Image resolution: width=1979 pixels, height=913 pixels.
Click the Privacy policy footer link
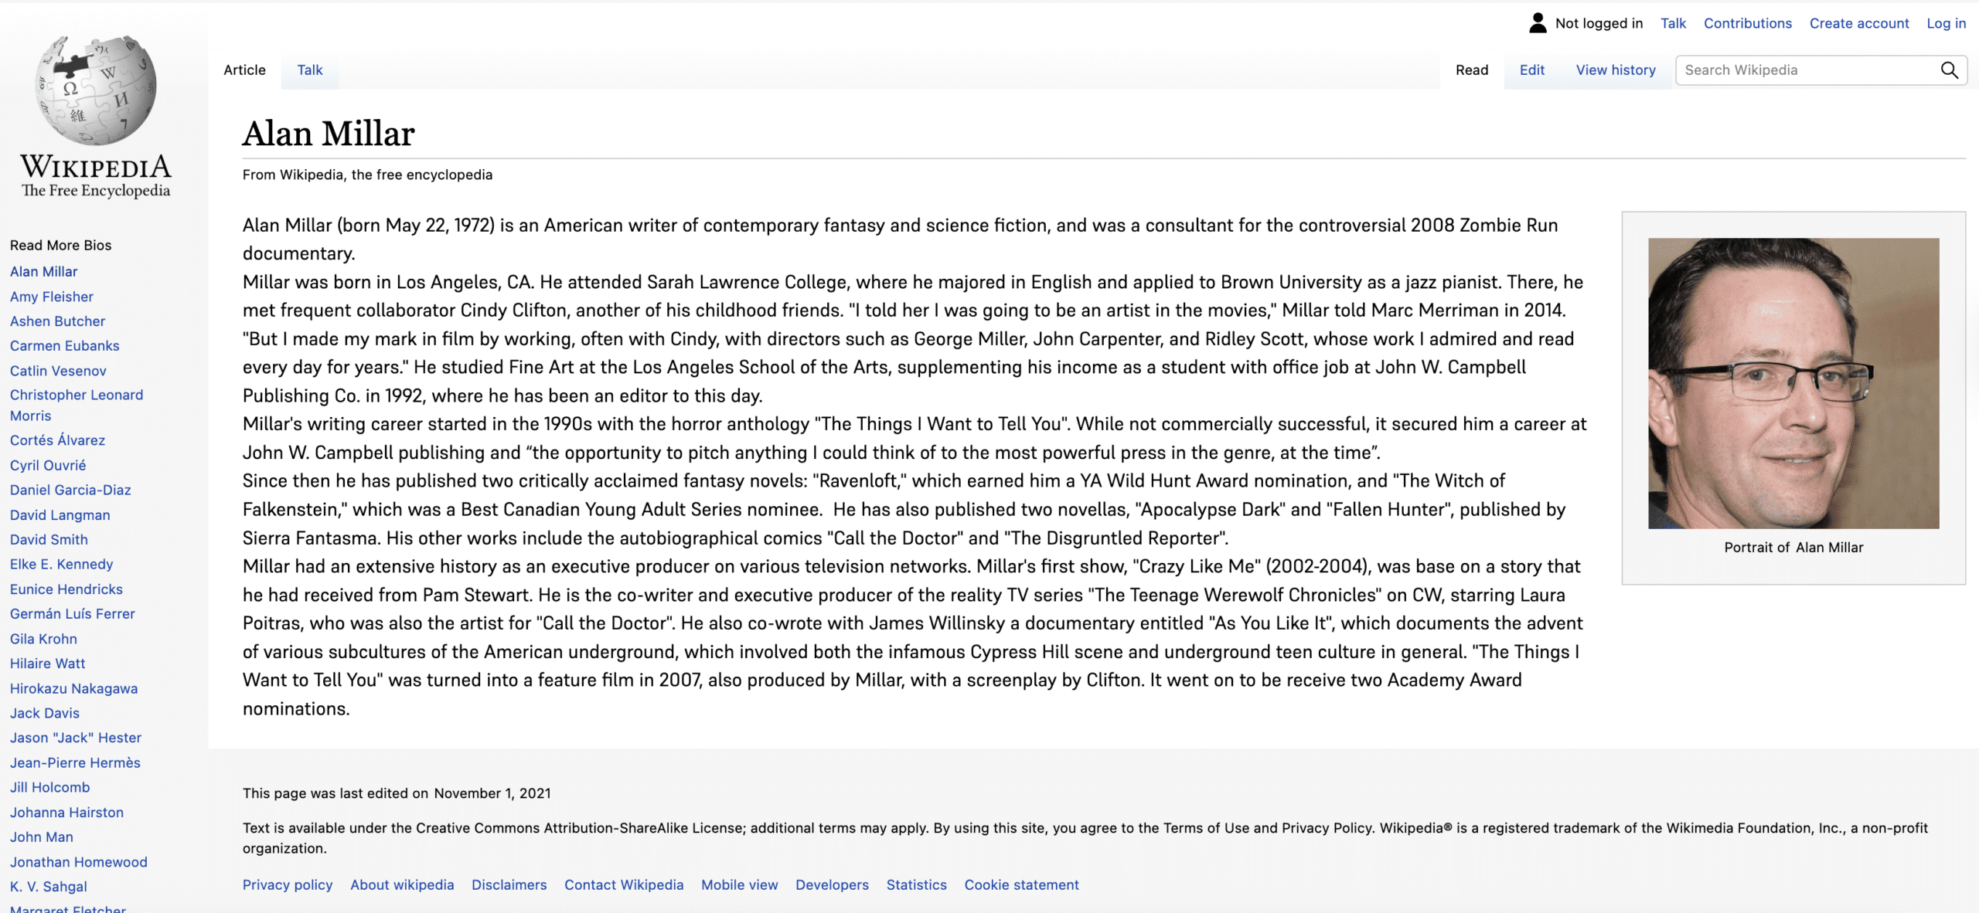(x=288, y=884)
